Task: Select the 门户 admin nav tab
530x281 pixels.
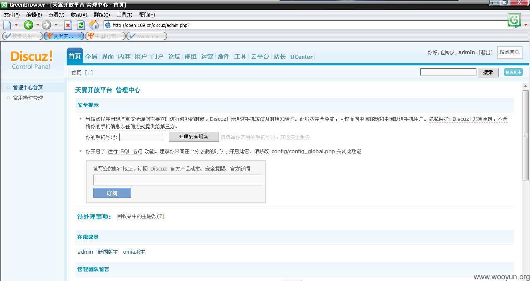Action: (157, 57)
